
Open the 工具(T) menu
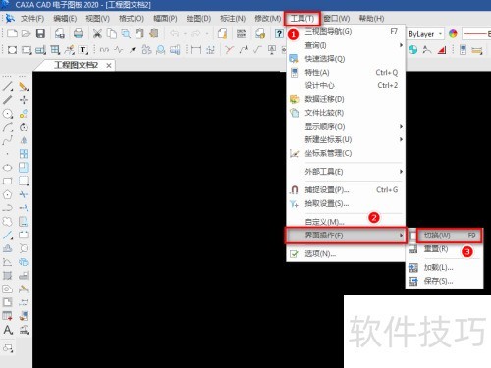(x=301, y=19)
